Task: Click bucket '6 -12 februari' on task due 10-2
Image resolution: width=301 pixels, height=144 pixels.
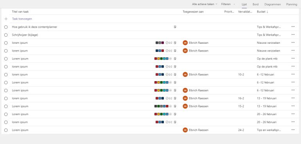Action: (x=265, y=75)
